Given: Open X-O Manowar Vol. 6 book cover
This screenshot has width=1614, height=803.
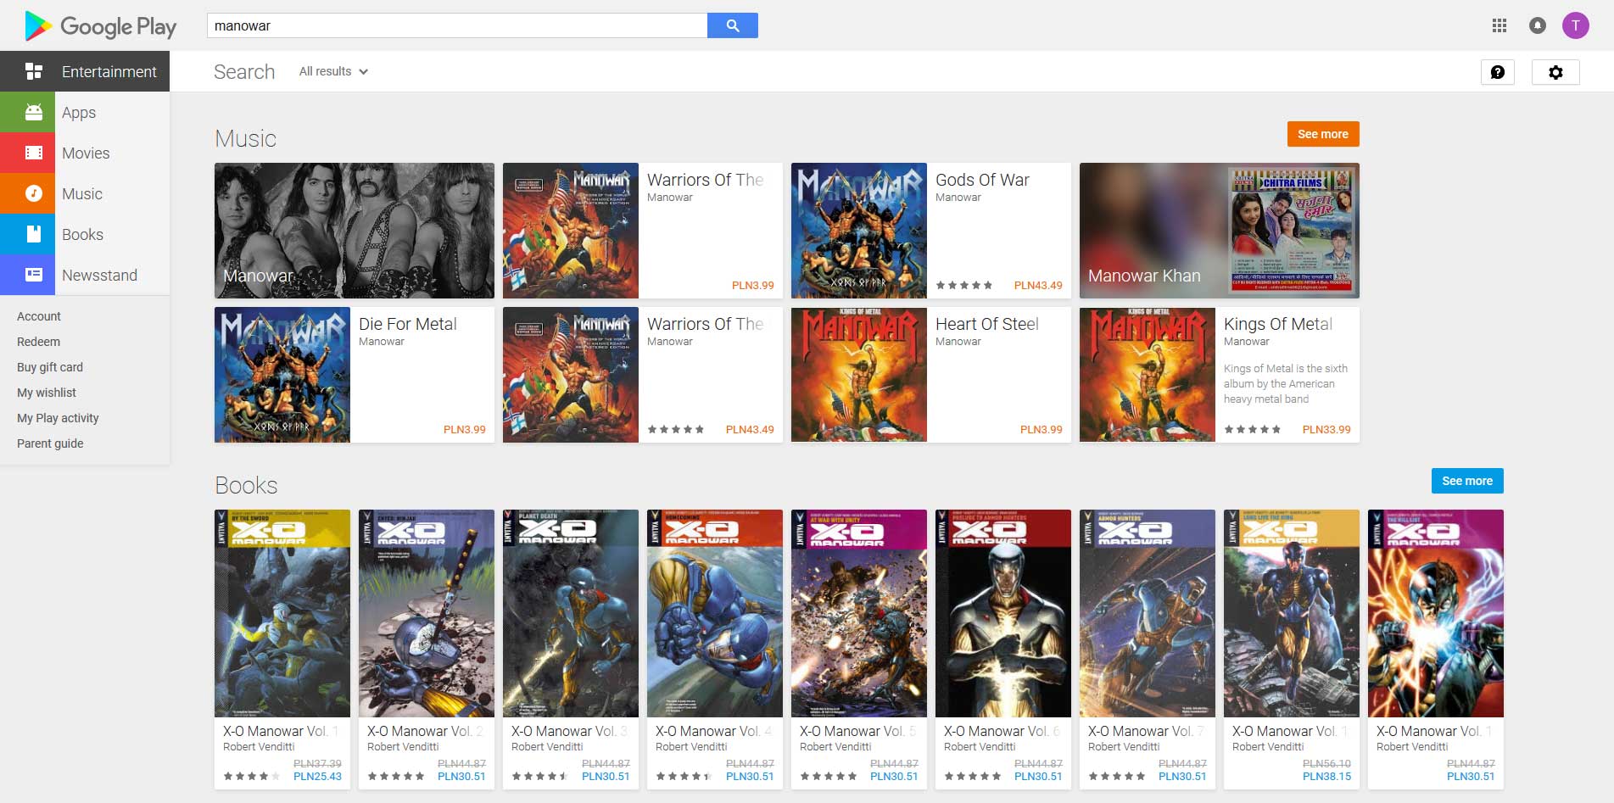Looking at the screenshot, I should pyautogui.click(x=1003, y=613).
